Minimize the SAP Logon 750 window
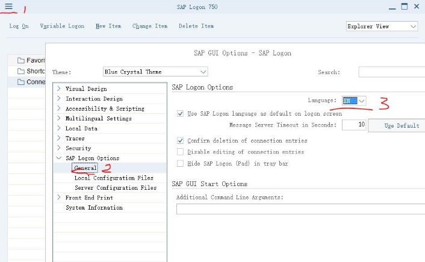425x262 pixels. 392,7
